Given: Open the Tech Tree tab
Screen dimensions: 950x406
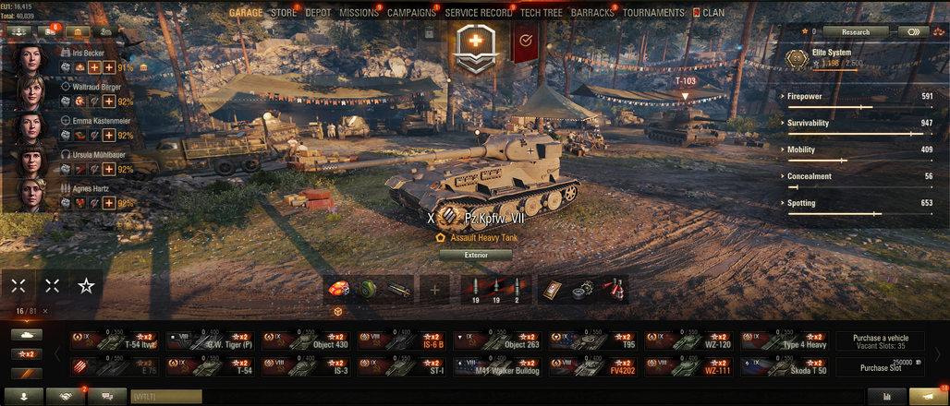Looking at the screenshot, I should [541, 13].
